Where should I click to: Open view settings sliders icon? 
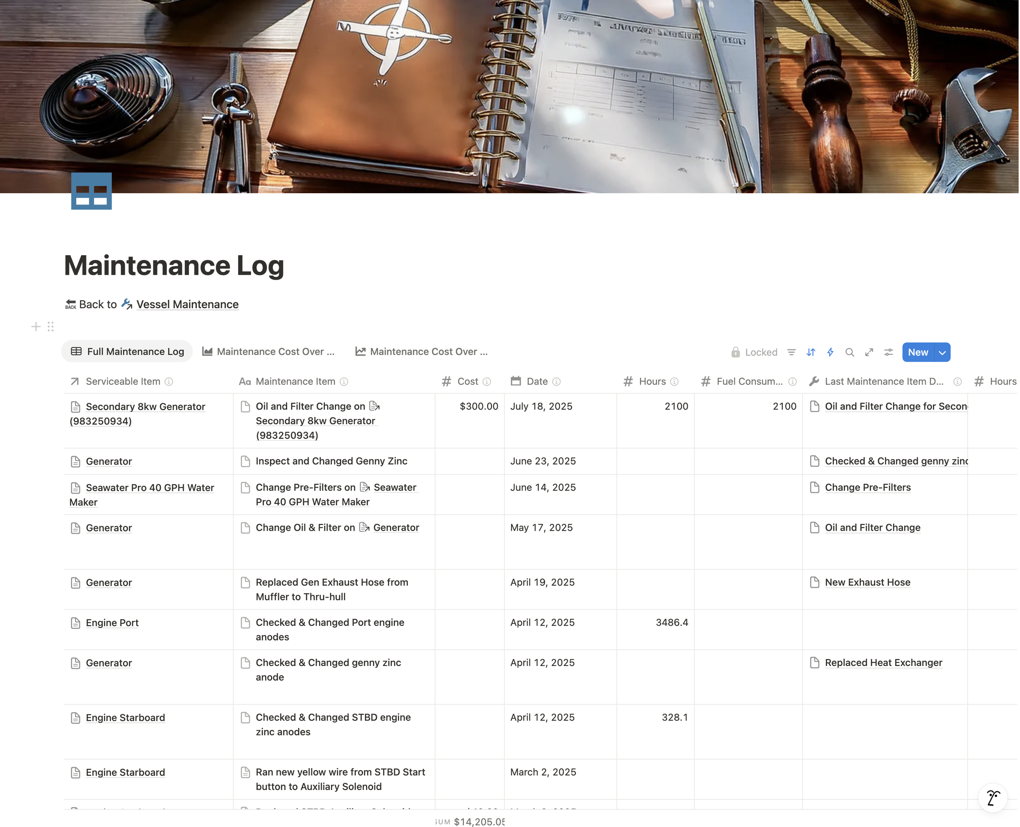pos(888,352)
